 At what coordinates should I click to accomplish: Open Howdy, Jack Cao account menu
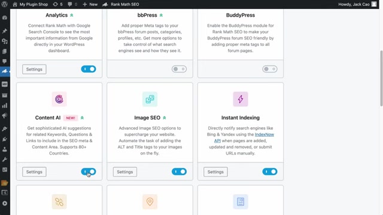(357, 4)
